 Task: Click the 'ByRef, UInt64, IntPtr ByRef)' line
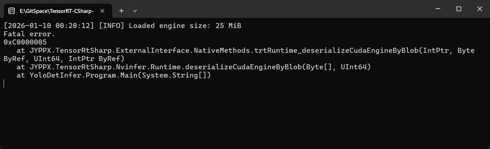64,59
